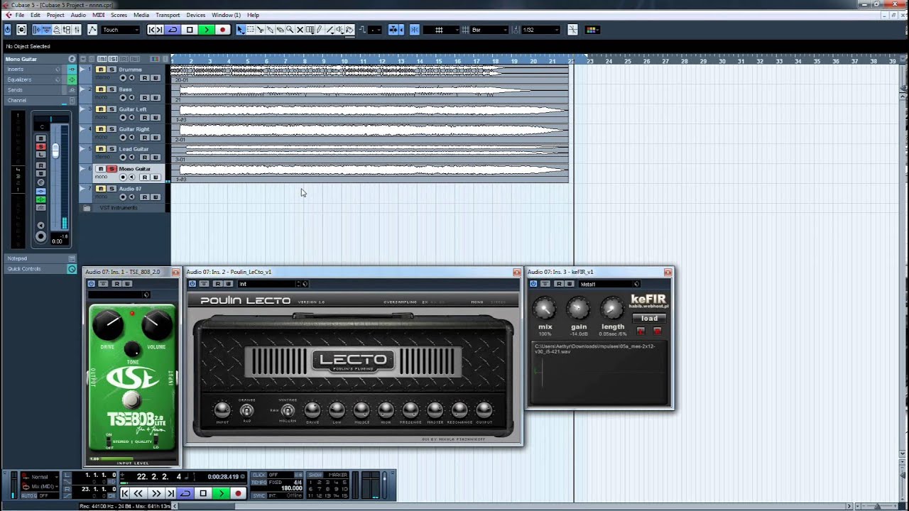The image size is (909, 511).
Task: Click Record in the top toolbar
Action: click(x=222, y=30)
